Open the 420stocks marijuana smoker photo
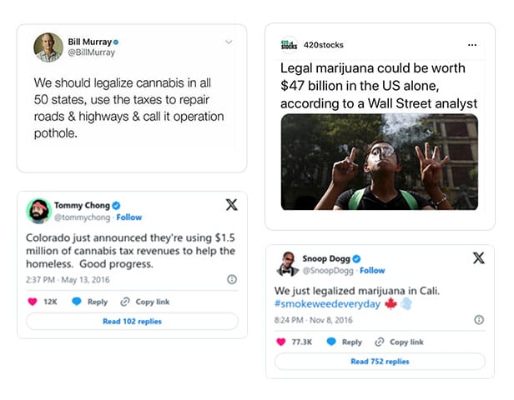514x400 pixels. 379,162
